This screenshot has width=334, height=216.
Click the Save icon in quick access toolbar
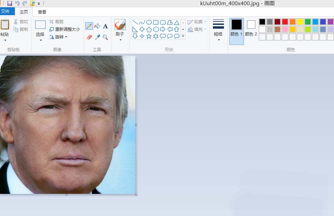pyautogui.click(x=10, y=3)
